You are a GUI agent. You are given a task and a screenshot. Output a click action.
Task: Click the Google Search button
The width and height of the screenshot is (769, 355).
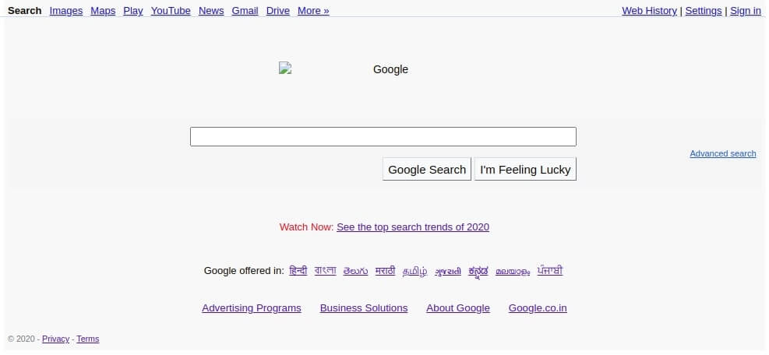[x=427, y=169]
